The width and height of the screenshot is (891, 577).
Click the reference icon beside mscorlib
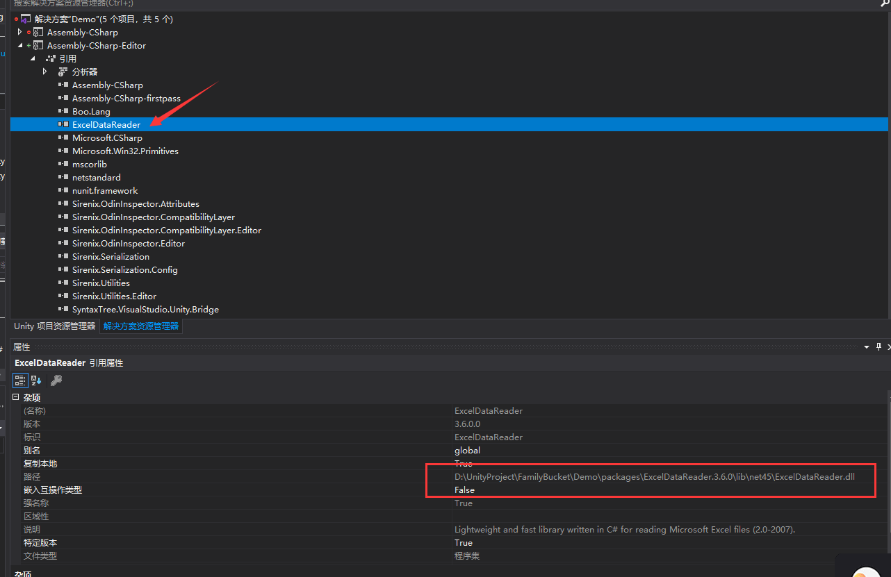tap(63, 164)
